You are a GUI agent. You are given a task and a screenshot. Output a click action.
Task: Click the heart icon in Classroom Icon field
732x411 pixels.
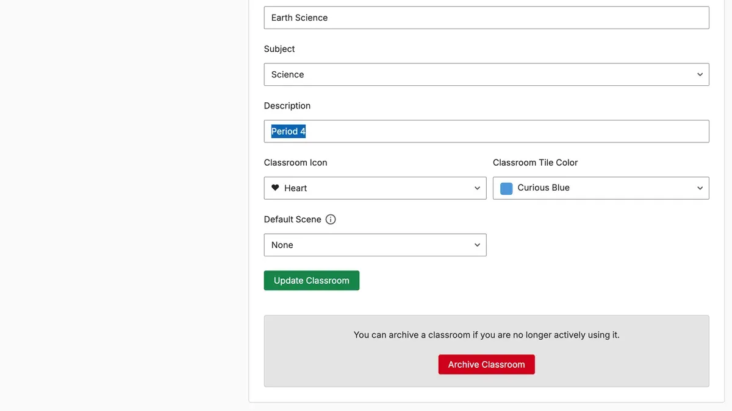(x=275, y=188)
